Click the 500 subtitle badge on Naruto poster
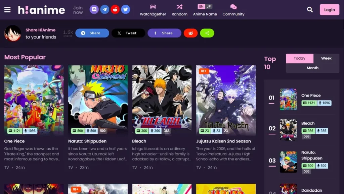 (78, 131)
